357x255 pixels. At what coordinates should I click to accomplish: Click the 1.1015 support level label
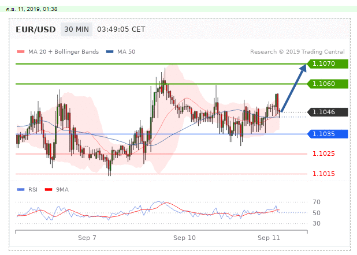(x=322, y=174)
